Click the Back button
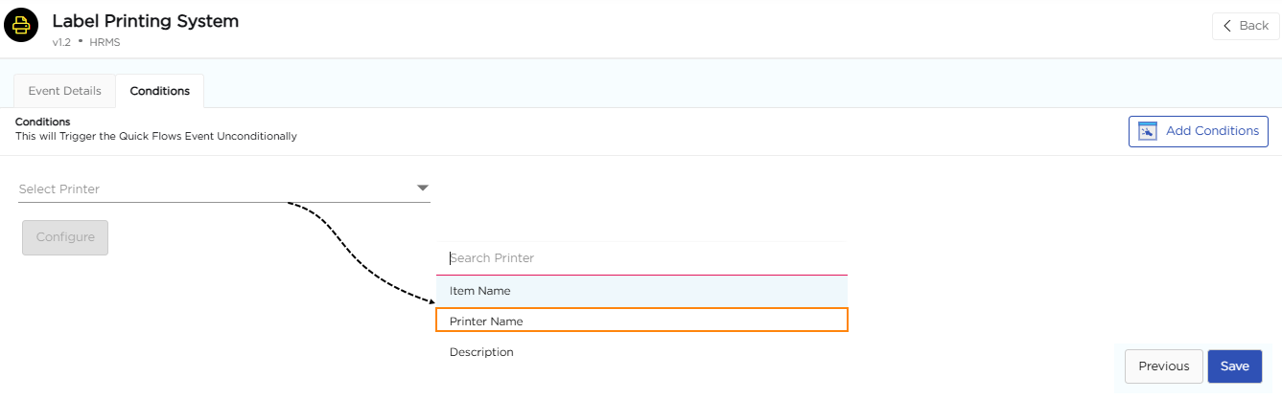 click(1246, 26)
